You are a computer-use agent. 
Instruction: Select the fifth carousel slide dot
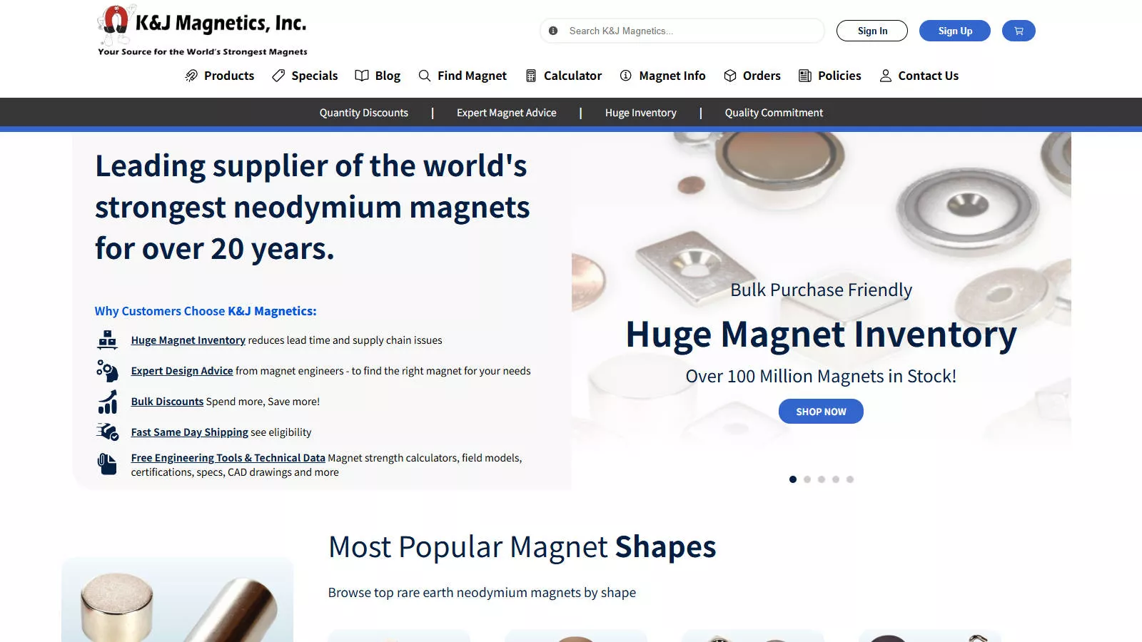tap(850, 479)
